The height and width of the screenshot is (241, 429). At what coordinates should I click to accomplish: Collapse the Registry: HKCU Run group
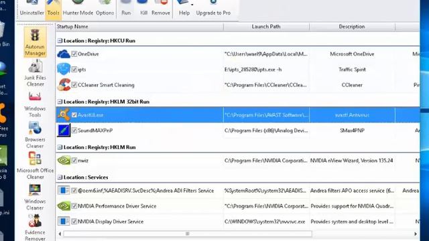(x=60, y=41)
